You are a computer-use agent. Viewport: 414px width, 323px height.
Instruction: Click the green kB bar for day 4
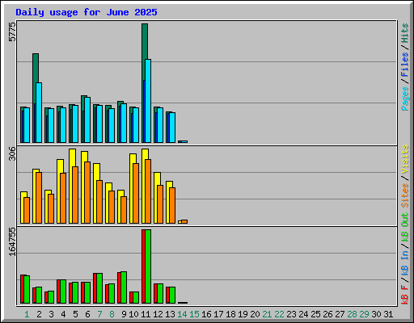point(63,292)
